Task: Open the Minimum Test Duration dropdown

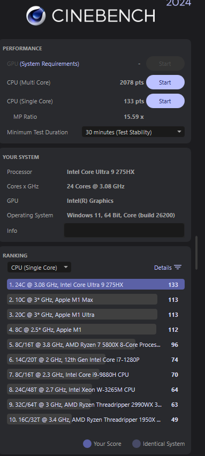Action: coord(133,132)
